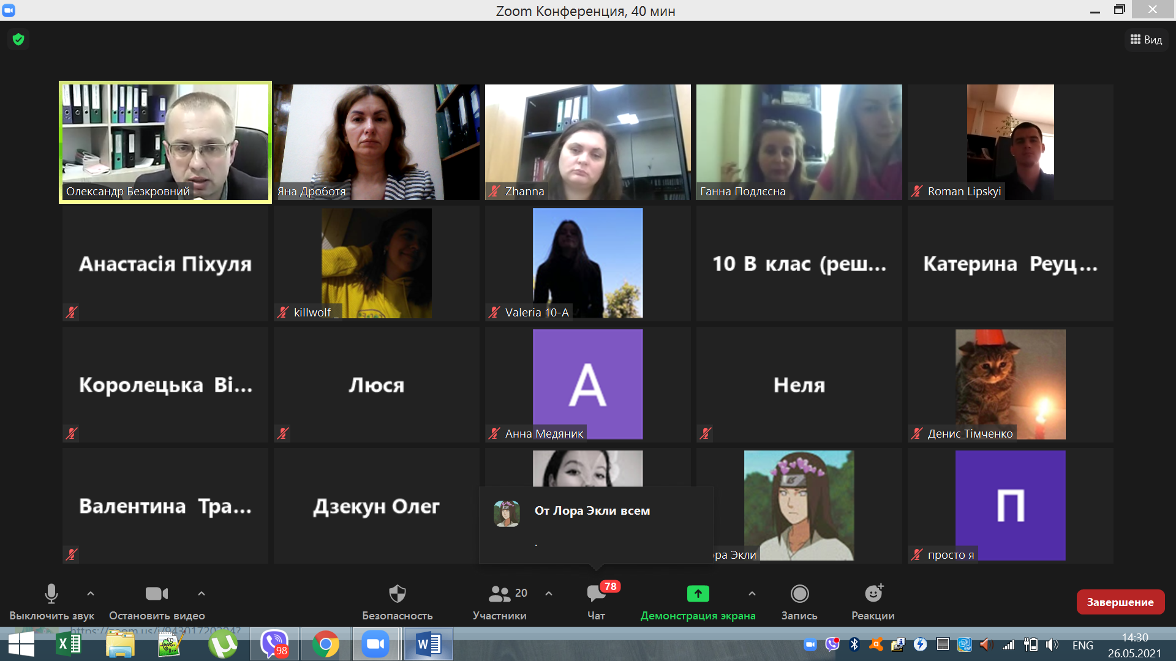The width and height of the screenshot is (1176, 661).
Task: Stop video with Остановить видео button
Action: (157, 601)
